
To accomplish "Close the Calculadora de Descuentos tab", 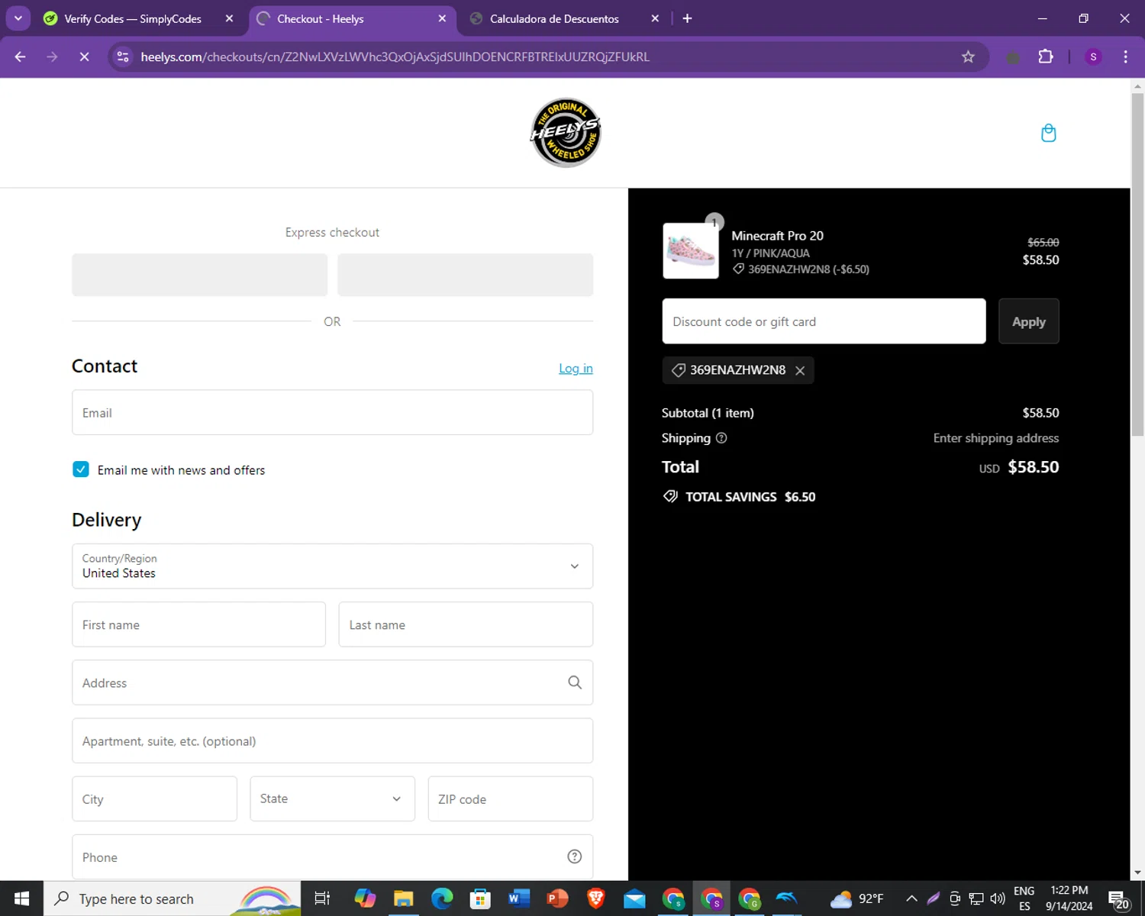I will click(654, 18).
